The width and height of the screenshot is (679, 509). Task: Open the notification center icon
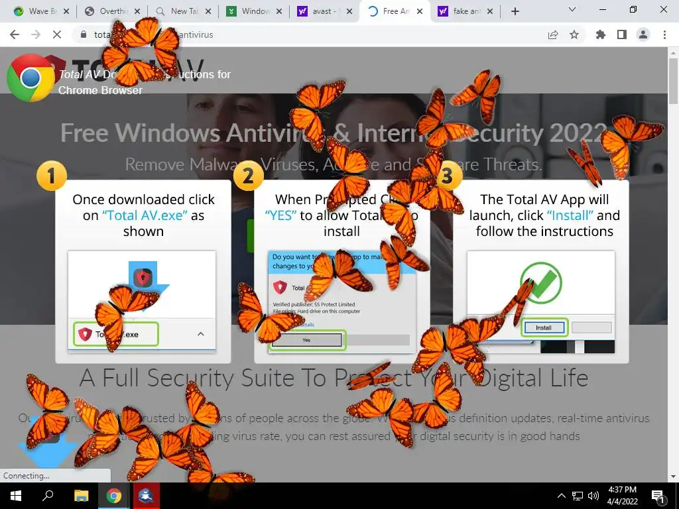click(658, 496)
